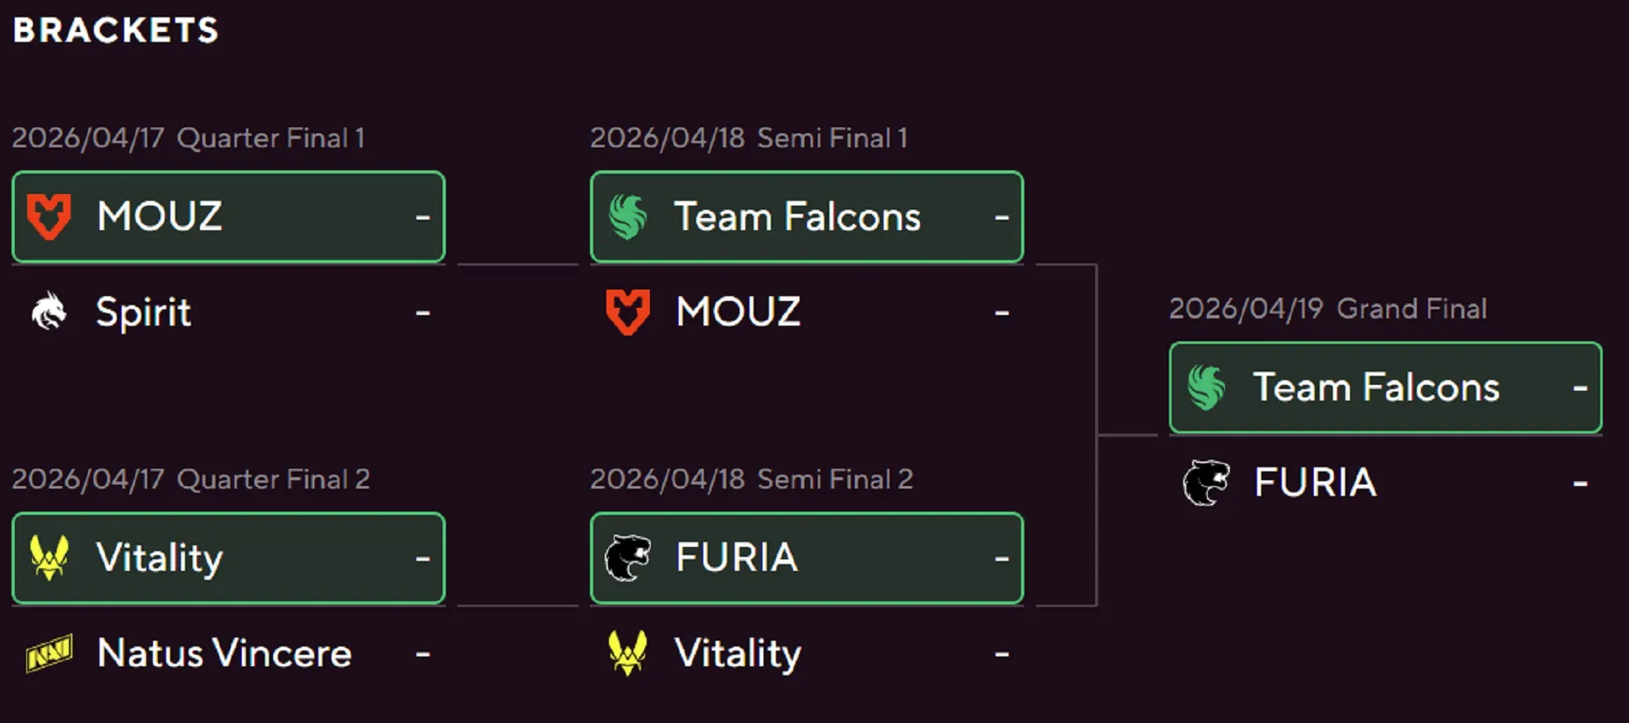Click the Team Falcons logo in Grand Final
Image resolution: width=1629 pixels, height=723 pixels.
click(1208, 387)
